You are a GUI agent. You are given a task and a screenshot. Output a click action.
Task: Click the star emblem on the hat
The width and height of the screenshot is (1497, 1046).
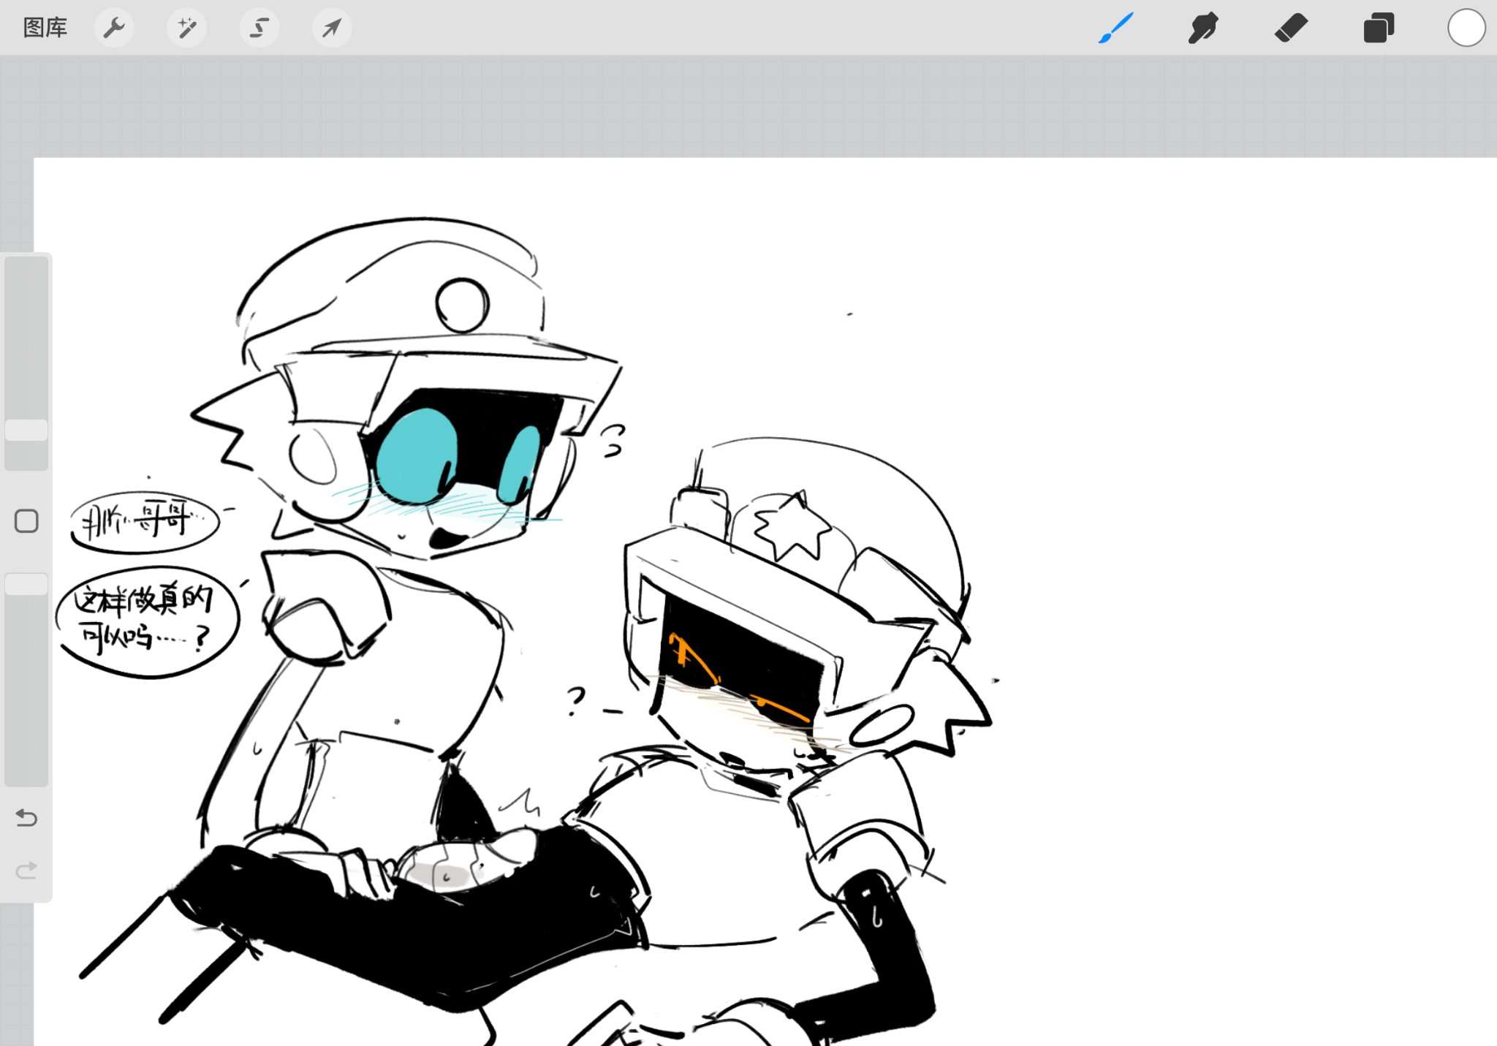pyautogui.click(x=792, y=526)
